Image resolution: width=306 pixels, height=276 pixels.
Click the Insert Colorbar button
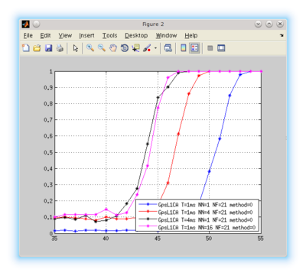[183, 48]
